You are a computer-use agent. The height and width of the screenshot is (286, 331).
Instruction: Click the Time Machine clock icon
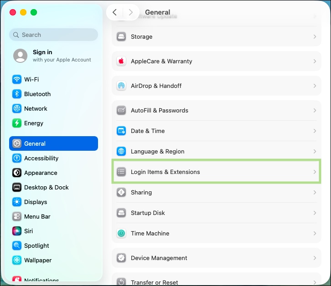tap(121, 233)
